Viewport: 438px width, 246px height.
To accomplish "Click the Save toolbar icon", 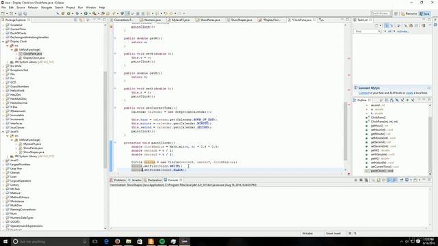I will coord(20,14).
